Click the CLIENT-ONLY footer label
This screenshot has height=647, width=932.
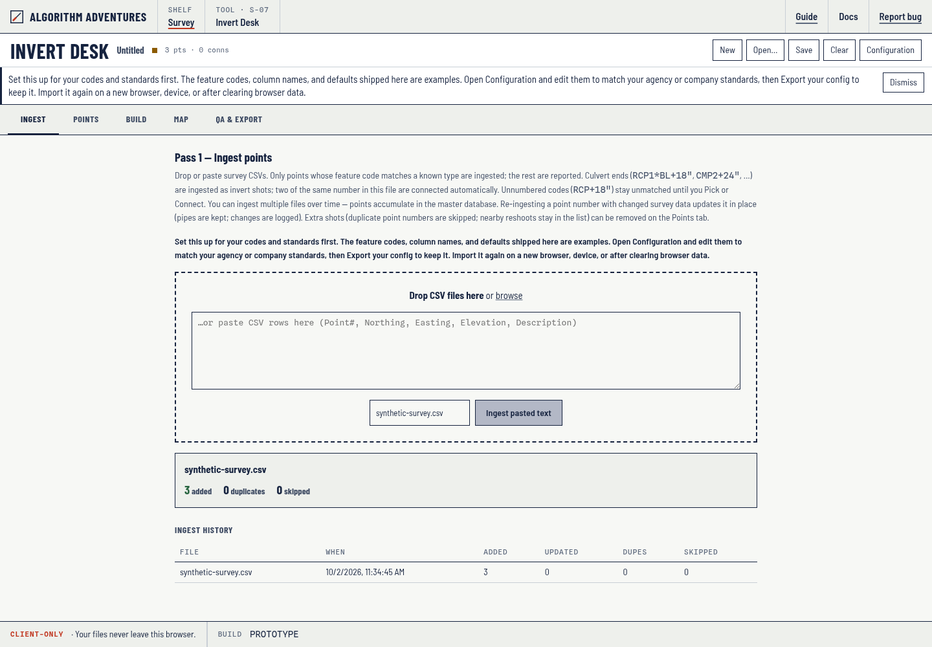[37, 634]
